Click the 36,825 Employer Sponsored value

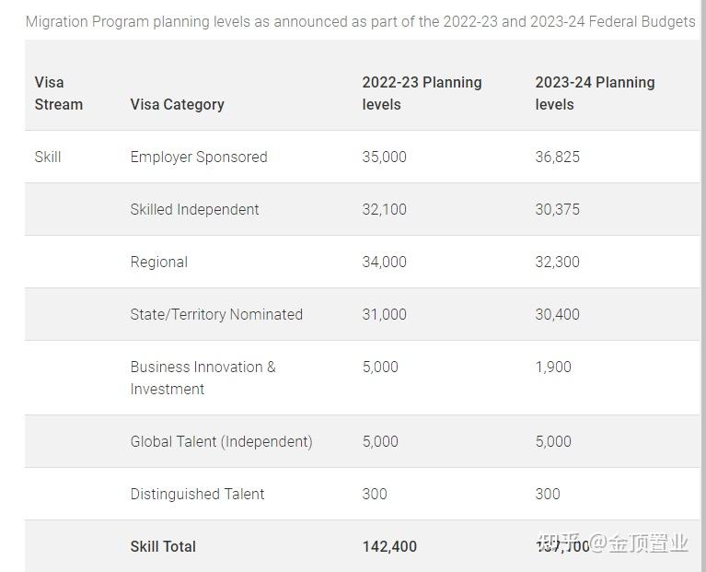click(557, 157)
